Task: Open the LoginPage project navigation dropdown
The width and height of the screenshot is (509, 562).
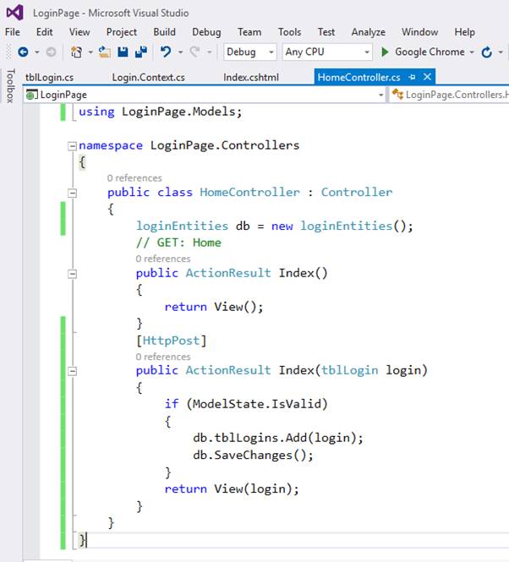Action: (205, 95)
